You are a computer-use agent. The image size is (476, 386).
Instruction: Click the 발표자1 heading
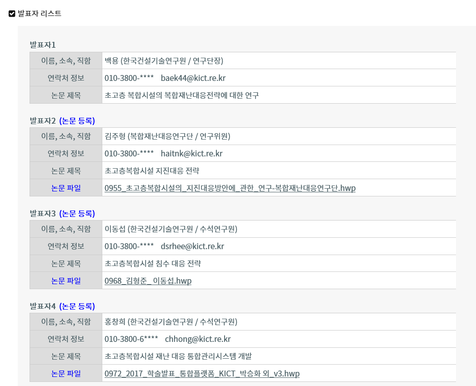click(x=42, y=45)
